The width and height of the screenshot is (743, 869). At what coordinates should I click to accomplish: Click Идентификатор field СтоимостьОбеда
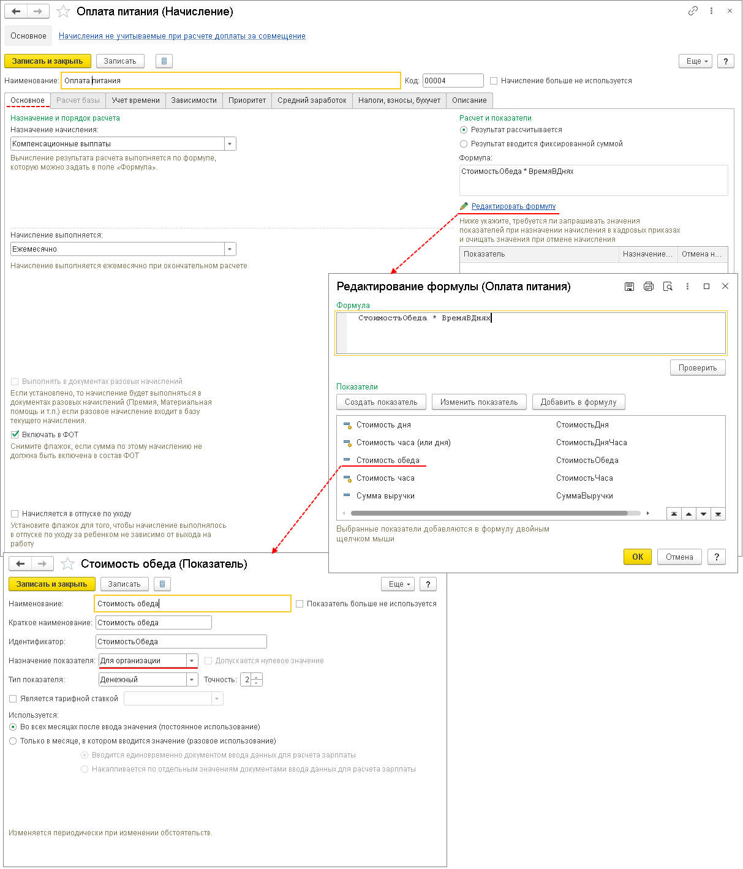[181, 642]
